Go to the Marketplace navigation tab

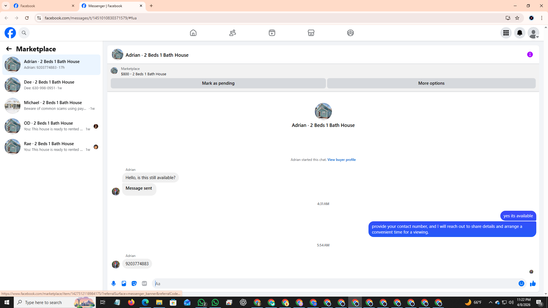pyautogui.click(x=311, y=33)
